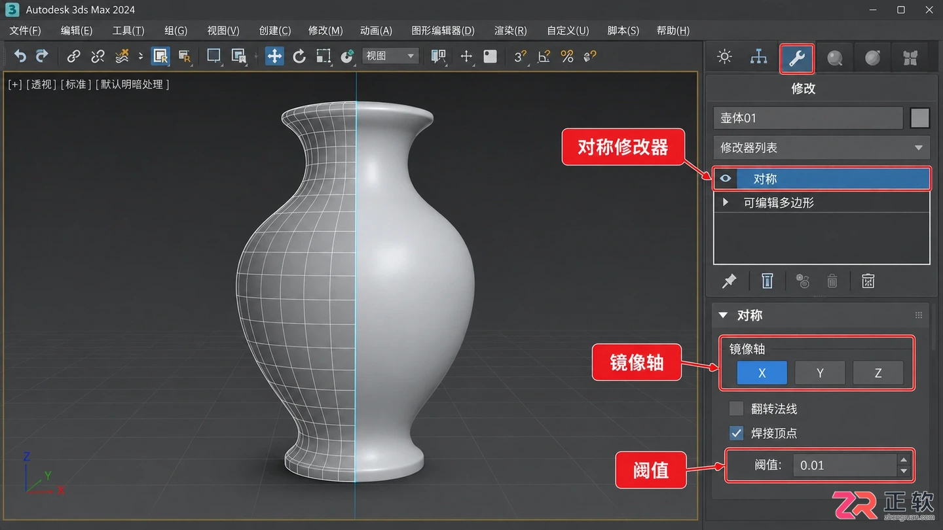Select the Y mirror axis
Viewport: 943px width, 530px height.
tap(820, 373)
